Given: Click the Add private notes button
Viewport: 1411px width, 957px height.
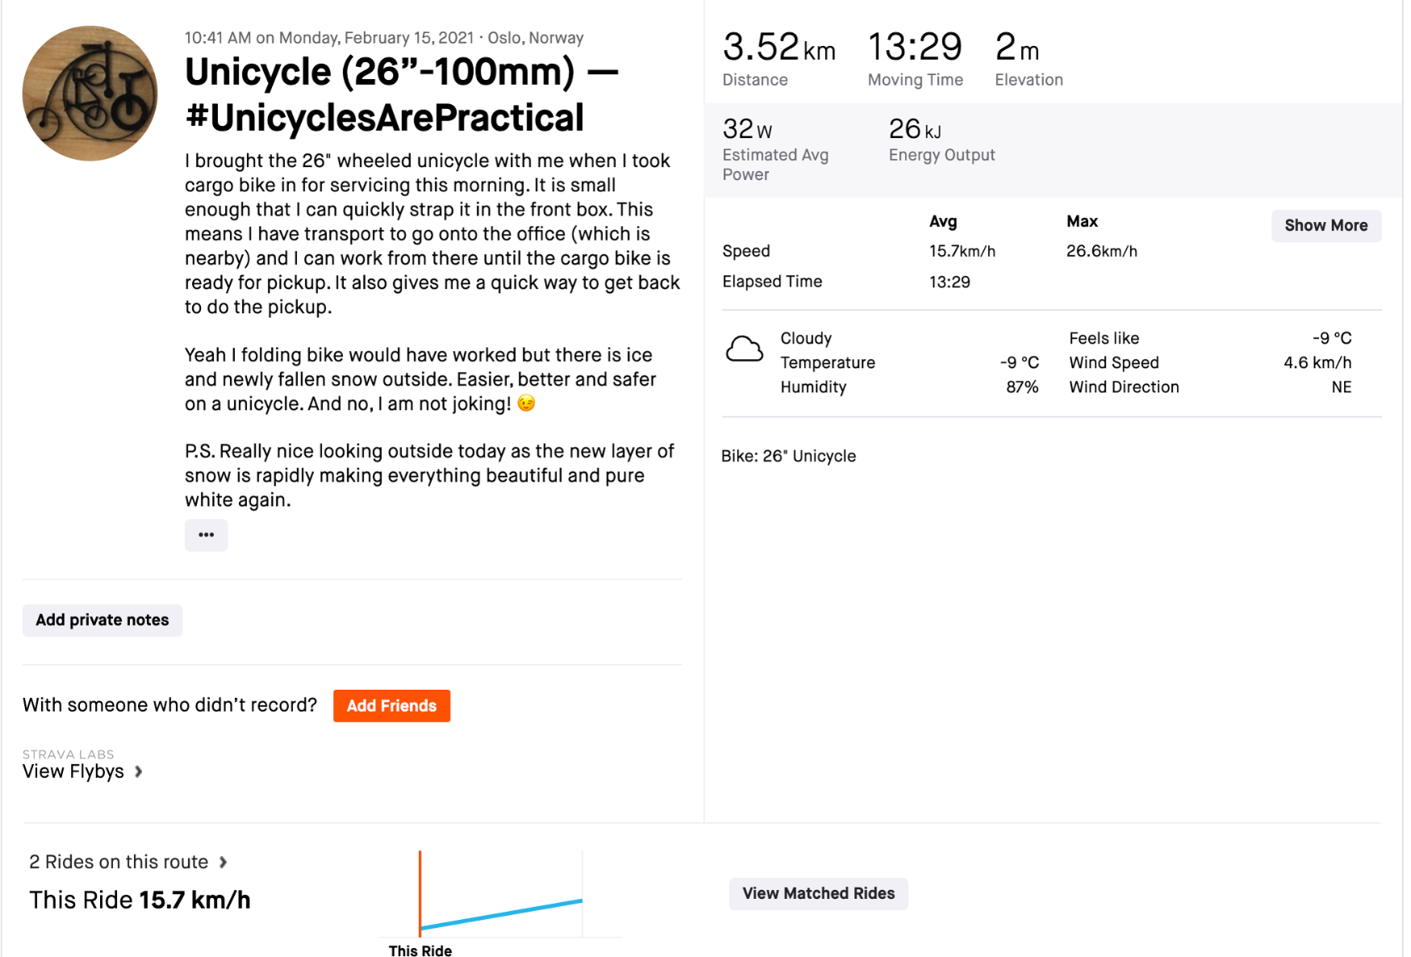Looking at the screenshot, I should tap(103, 621).
